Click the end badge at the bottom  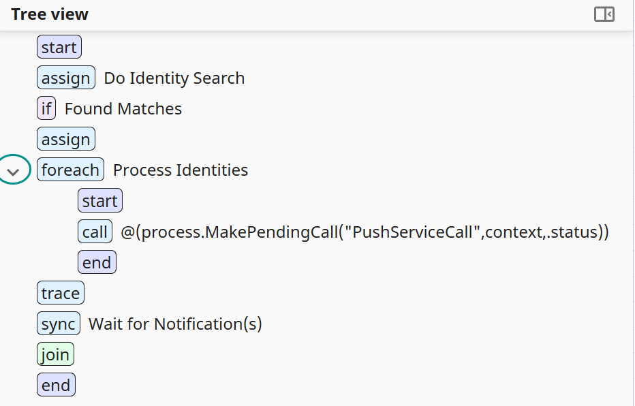point(56,384)
